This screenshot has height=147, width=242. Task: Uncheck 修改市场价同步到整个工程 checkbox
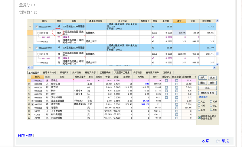[x=199, y=117]
